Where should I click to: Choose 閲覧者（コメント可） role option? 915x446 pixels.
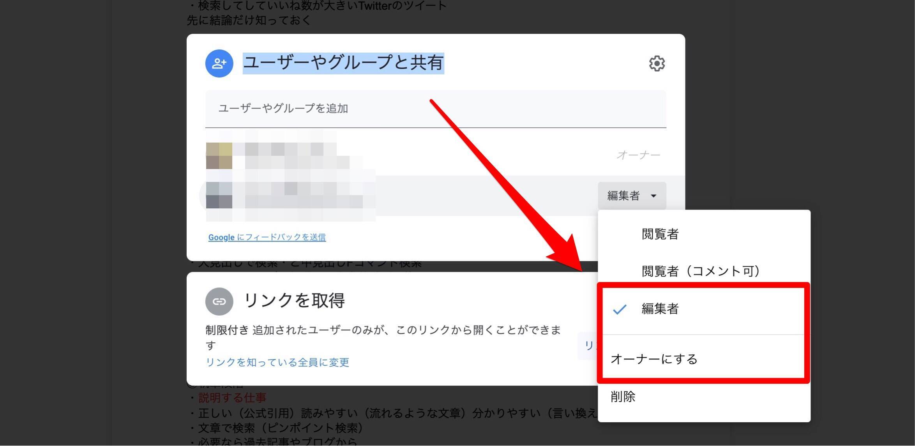[x=701, y=271]
